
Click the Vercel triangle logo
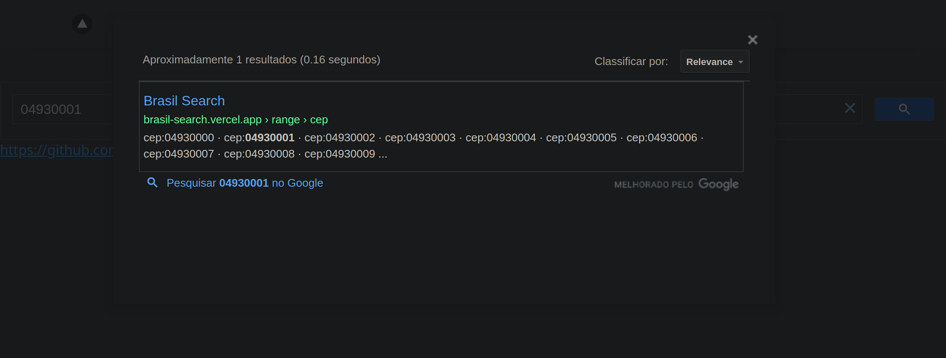[x=82, y=24]
